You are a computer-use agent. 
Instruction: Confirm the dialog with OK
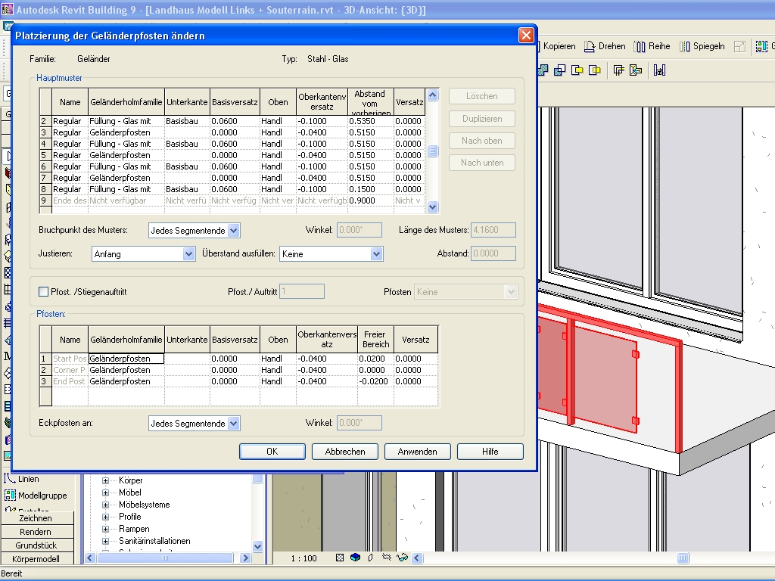tap(272, 452)
